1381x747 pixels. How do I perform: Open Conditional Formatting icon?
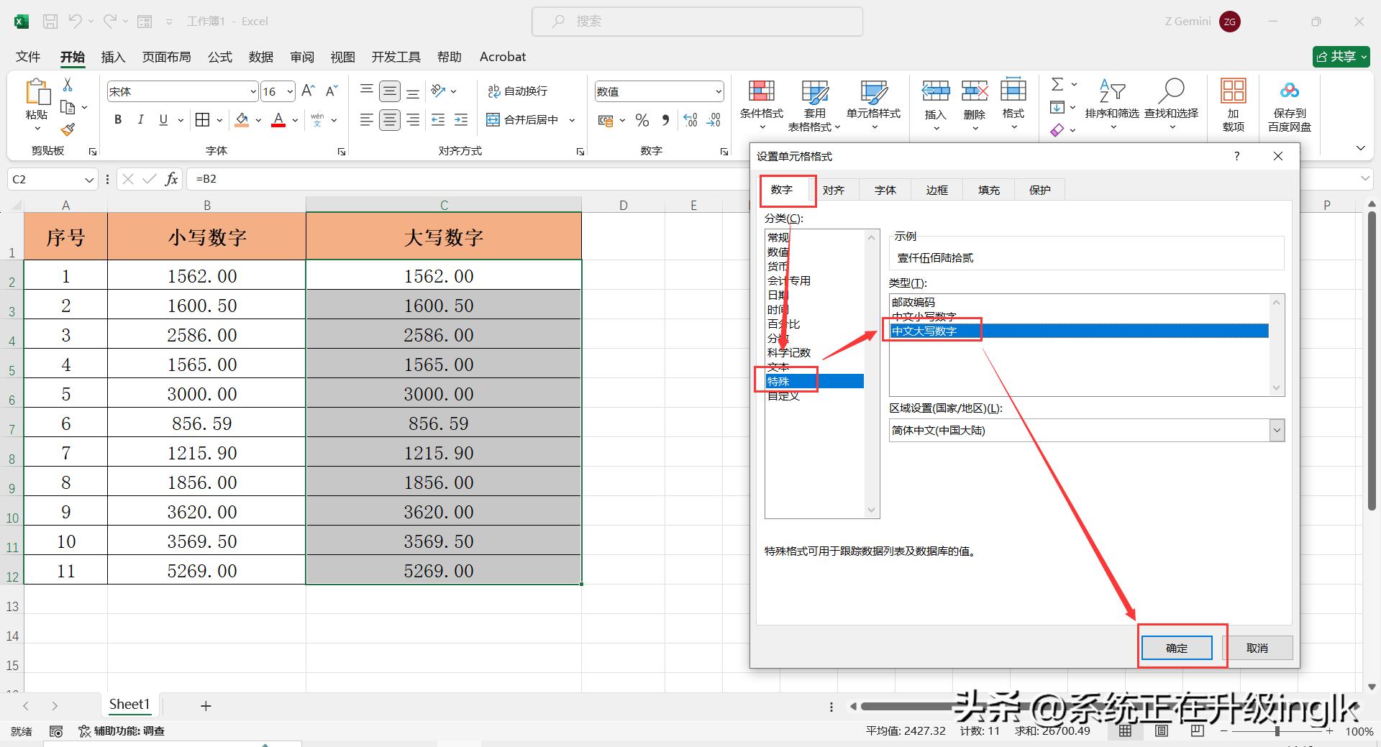click(761, 92)
